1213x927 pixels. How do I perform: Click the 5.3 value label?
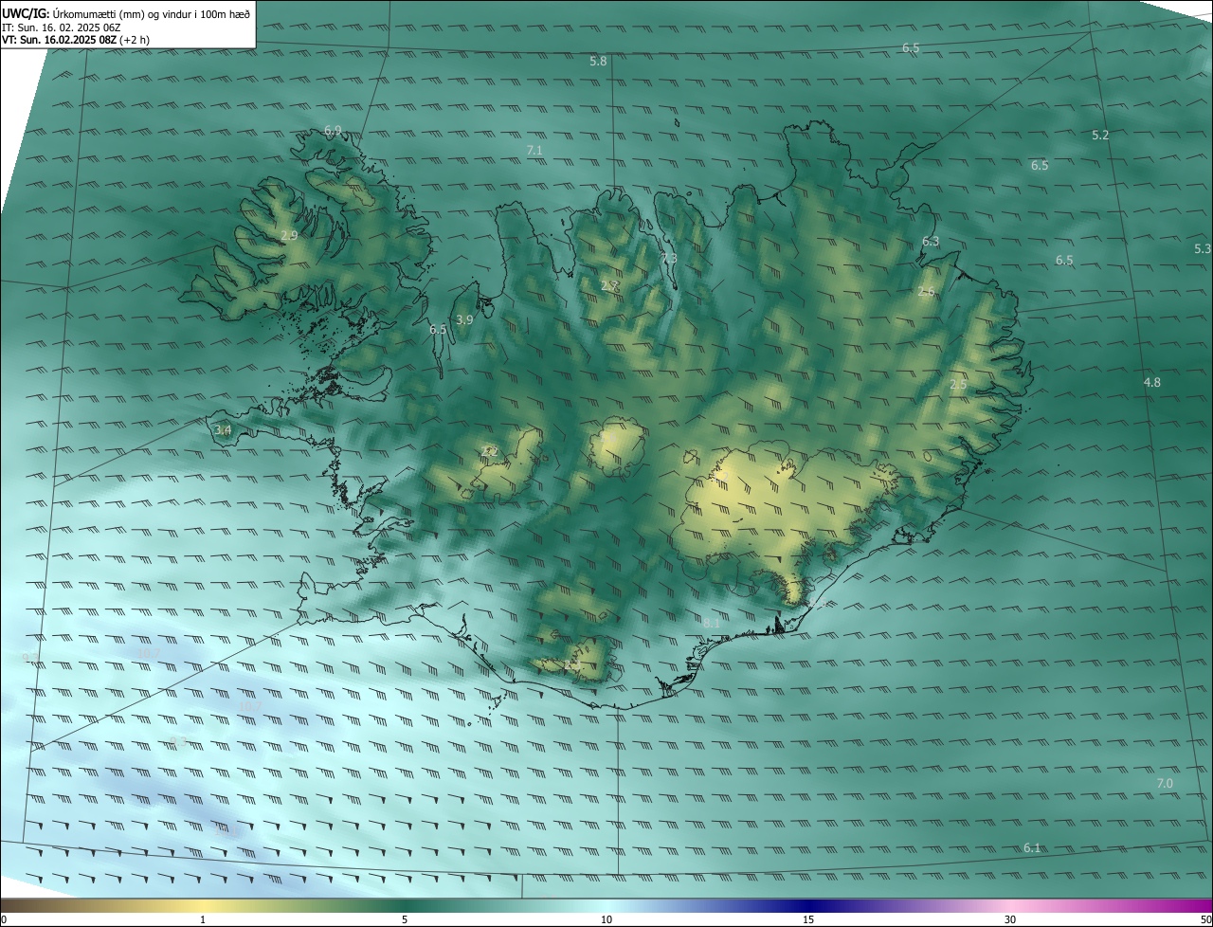[x=1203, y=249]
